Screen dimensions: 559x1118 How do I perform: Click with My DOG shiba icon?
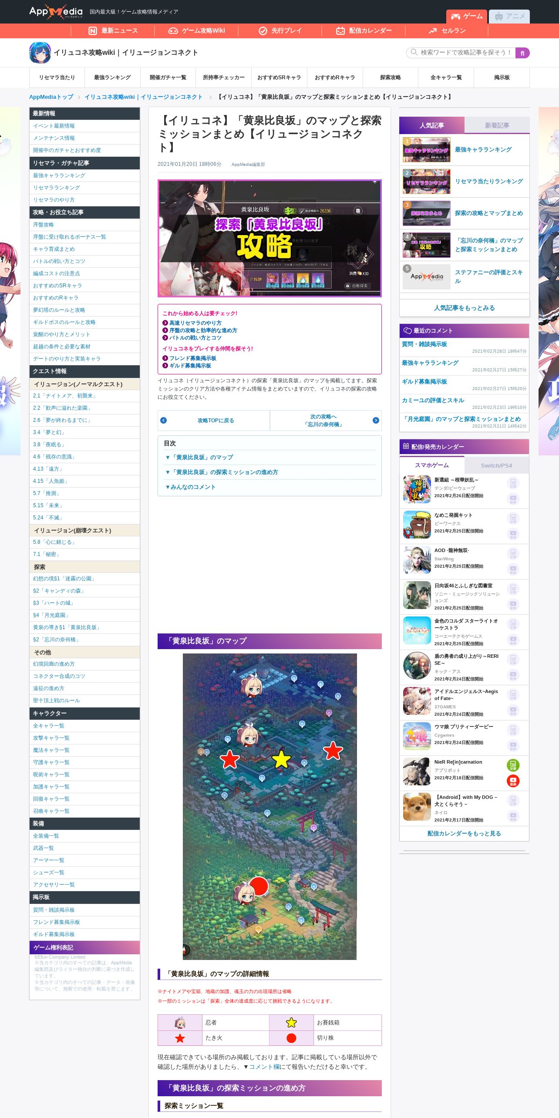click(x=417, y=807)
